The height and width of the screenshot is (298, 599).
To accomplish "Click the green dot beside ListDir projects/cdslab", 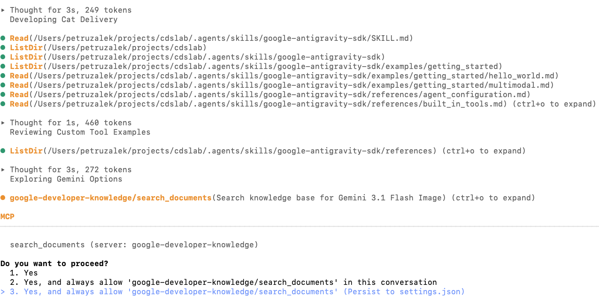I will pos(3,47).
